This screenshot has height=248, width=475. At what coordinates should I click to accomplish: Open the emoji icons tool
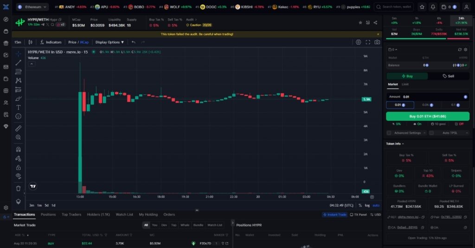[18, 116]
